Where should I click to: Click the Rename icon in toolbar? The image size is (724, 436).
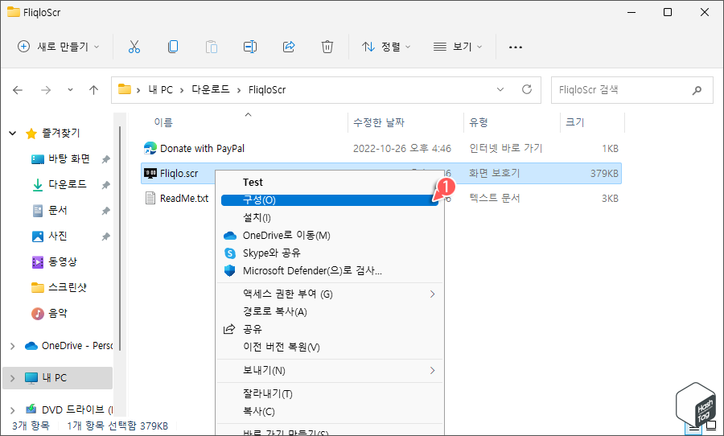point(250,47)
